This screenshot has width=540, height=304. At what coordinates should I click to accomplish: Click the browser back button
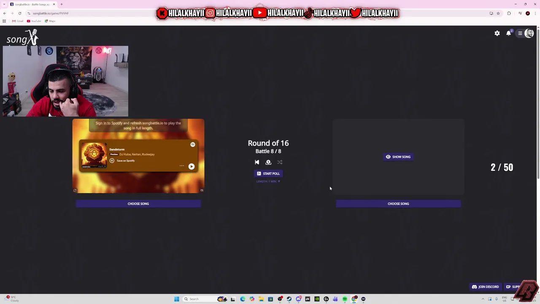(x=5, y=14)
